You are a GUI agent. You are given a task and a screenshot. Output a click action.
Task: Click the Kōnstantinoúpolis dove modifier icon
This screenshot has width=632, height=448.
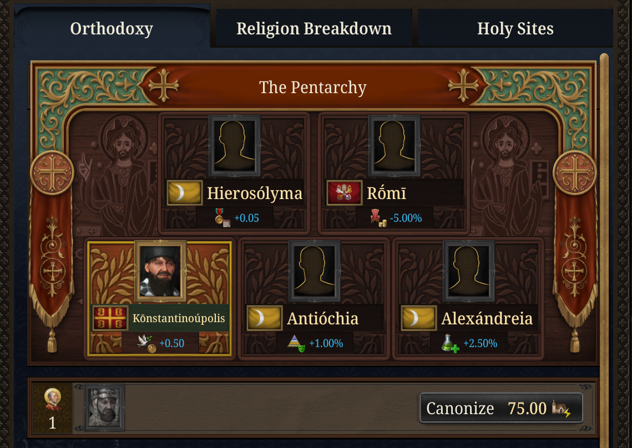[146, 343]
